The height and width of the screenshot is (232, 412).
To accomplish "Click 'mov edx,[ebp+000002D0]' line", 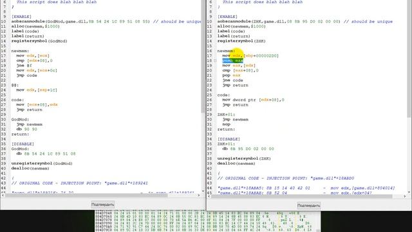I will pos(250,56).
